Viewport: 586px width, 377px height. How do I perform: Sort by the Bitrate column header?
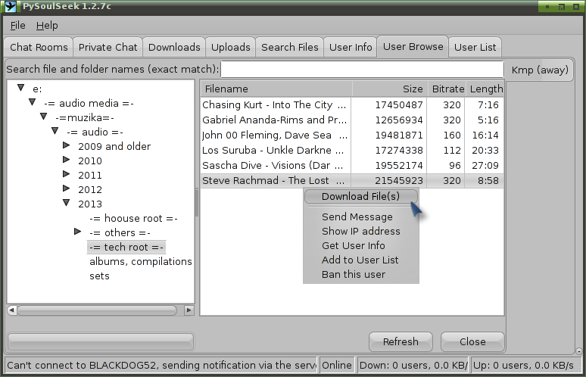coord(447,89)
